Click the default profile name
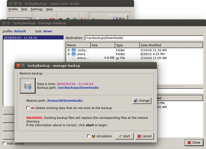Viewport: 206px width, 149px height. pyautogui.click(x=20, y=31)
